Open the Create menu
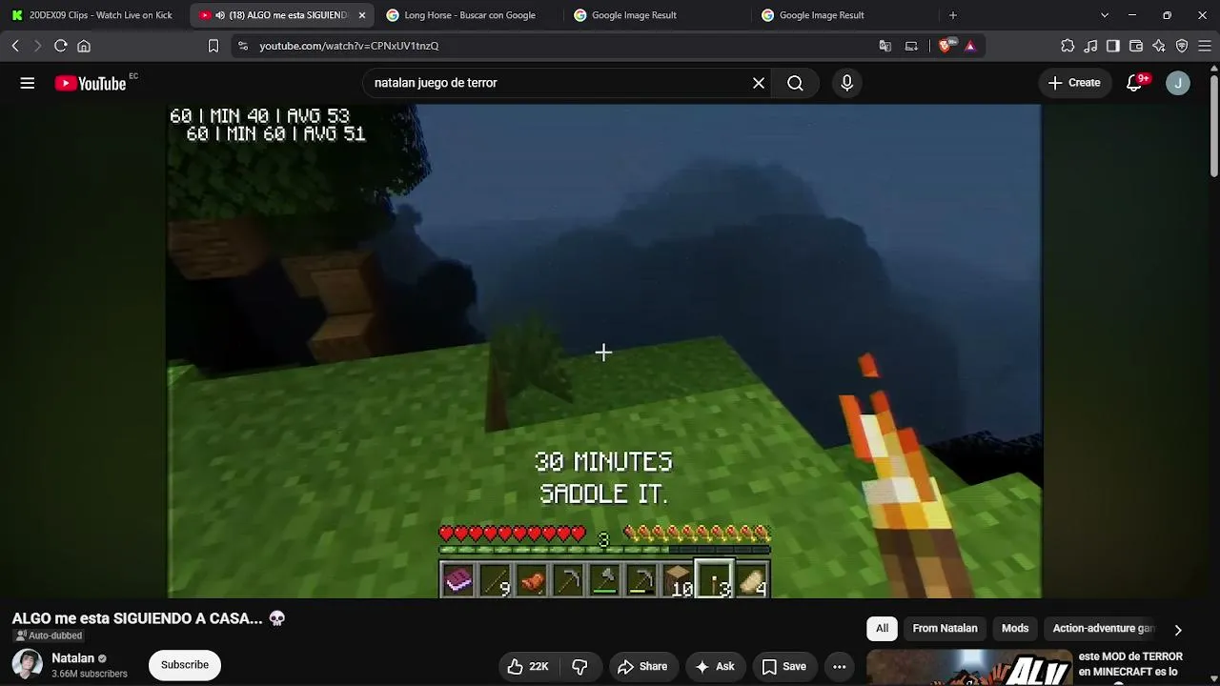Screen dimensions: 1220x686 point(1074,83)
